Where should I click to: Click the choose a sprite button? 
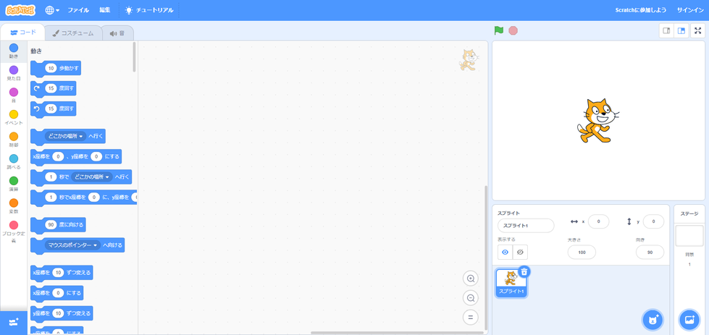click(653, 320)
